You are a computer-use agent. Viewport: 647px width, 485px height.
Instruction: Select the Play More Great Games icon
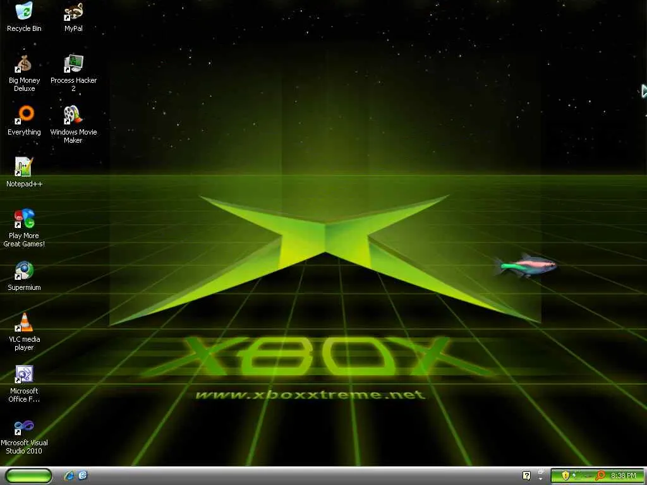[24, 228]
